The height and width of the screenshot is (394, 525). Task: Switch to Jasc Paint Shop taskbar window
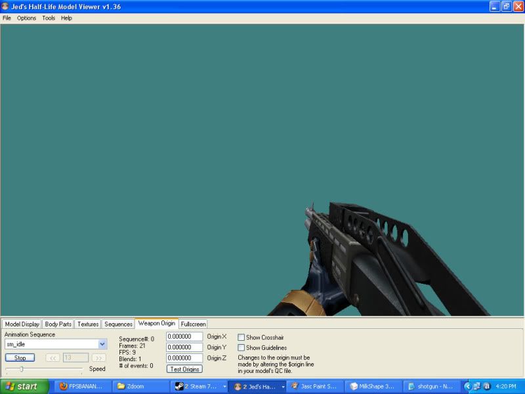[315, 386]
